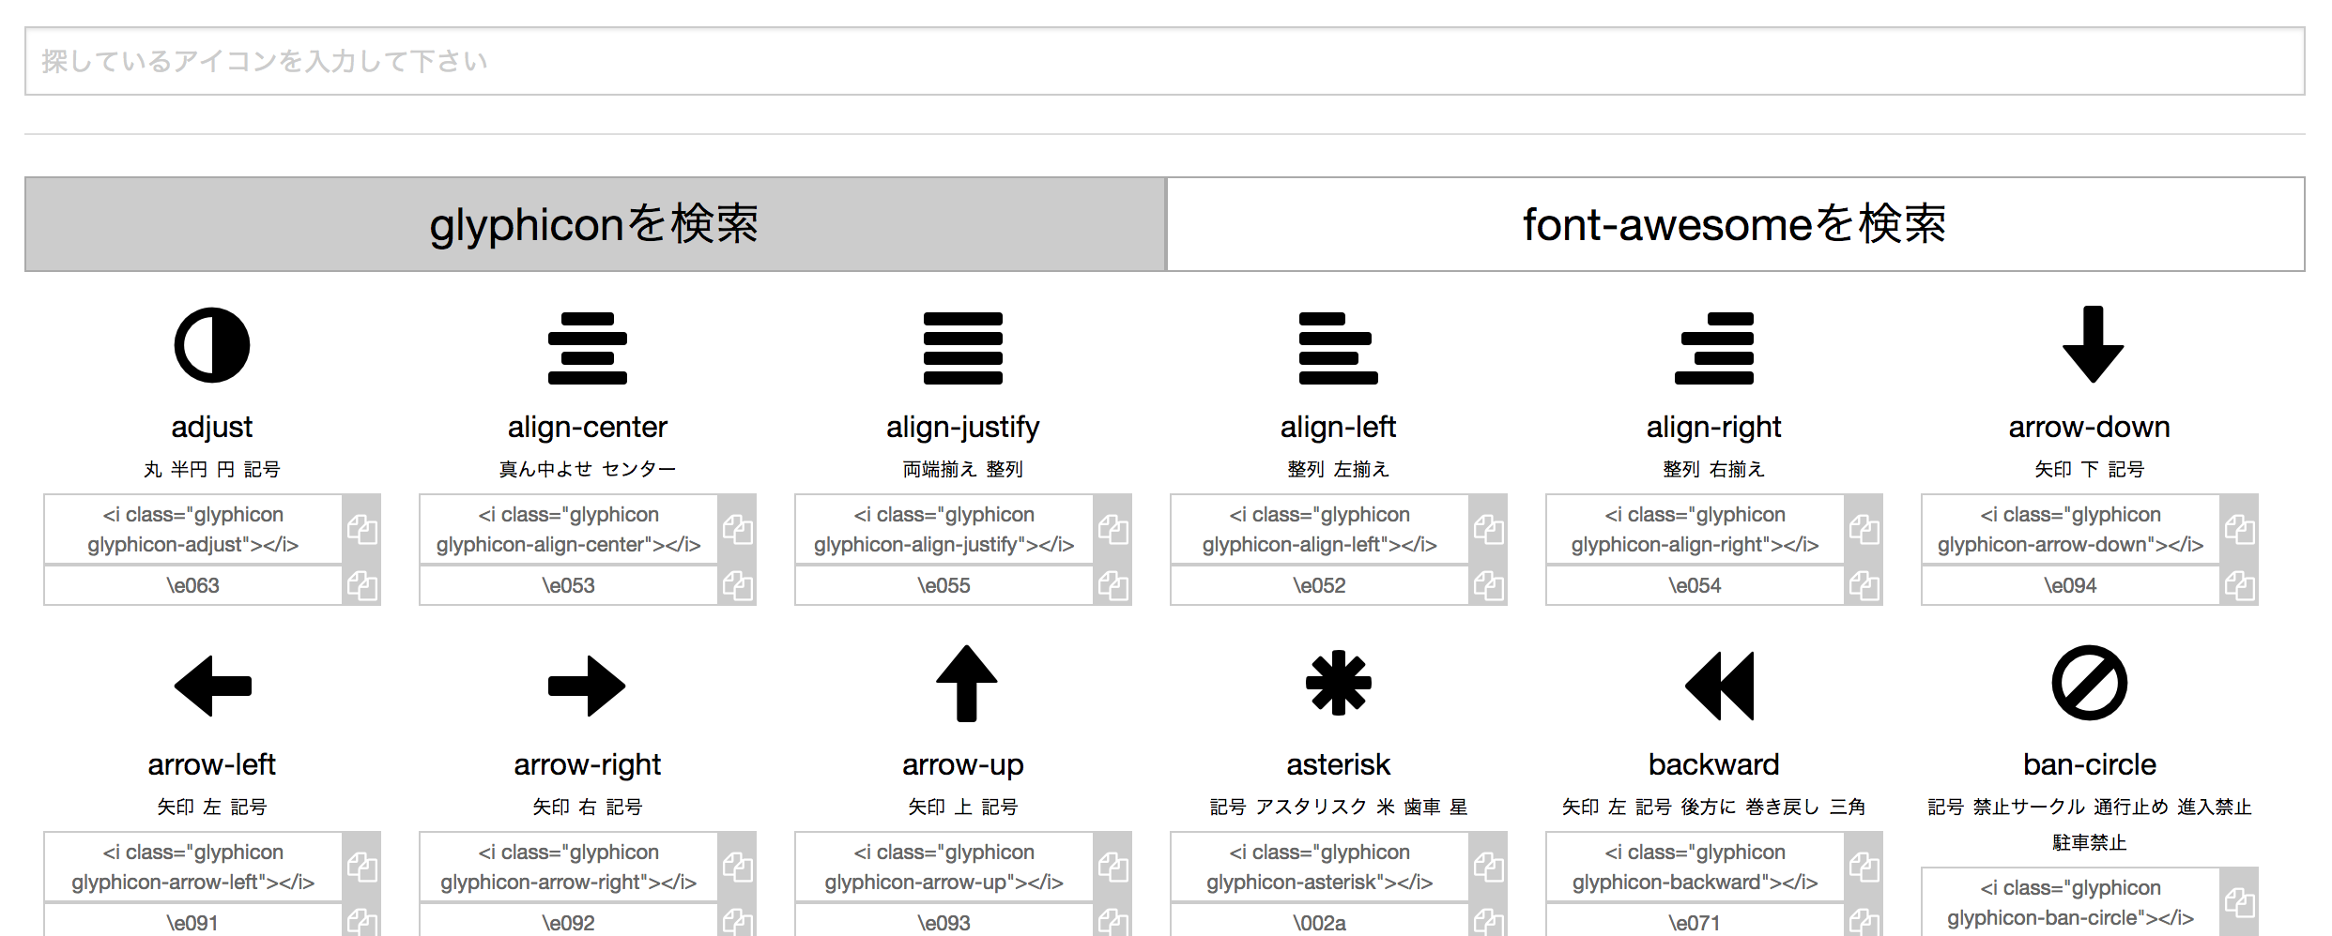Copy the glyphicon-align-center HTML tag
The height and width of the screenshot is (936, 2332).
pos(738,529)
